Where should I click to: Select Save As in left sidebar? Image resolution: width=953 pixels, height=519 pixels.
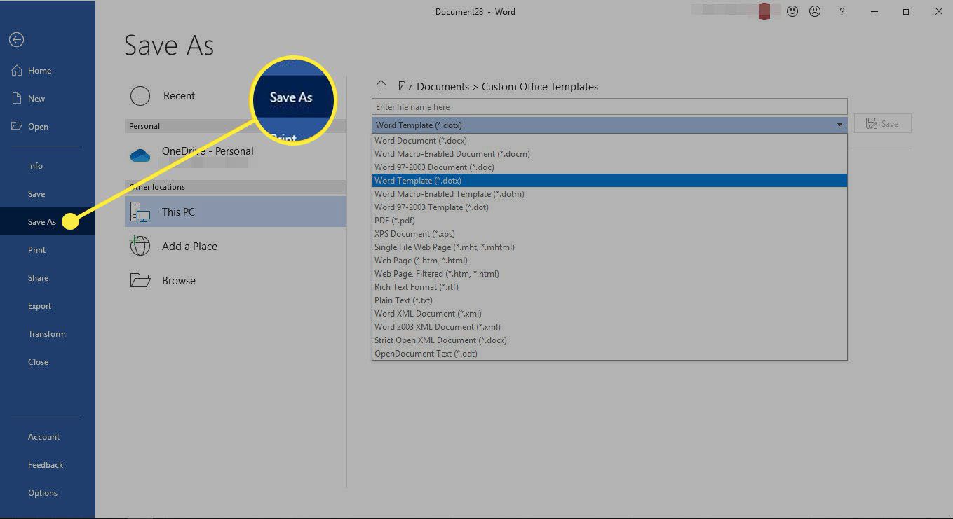click(48, 222)
